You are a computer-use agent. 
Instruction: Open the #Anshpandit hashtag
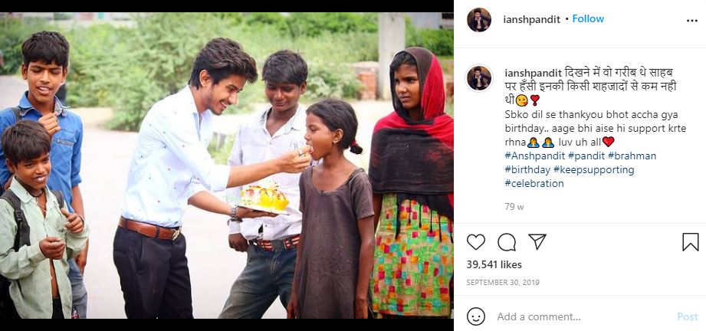534,156
